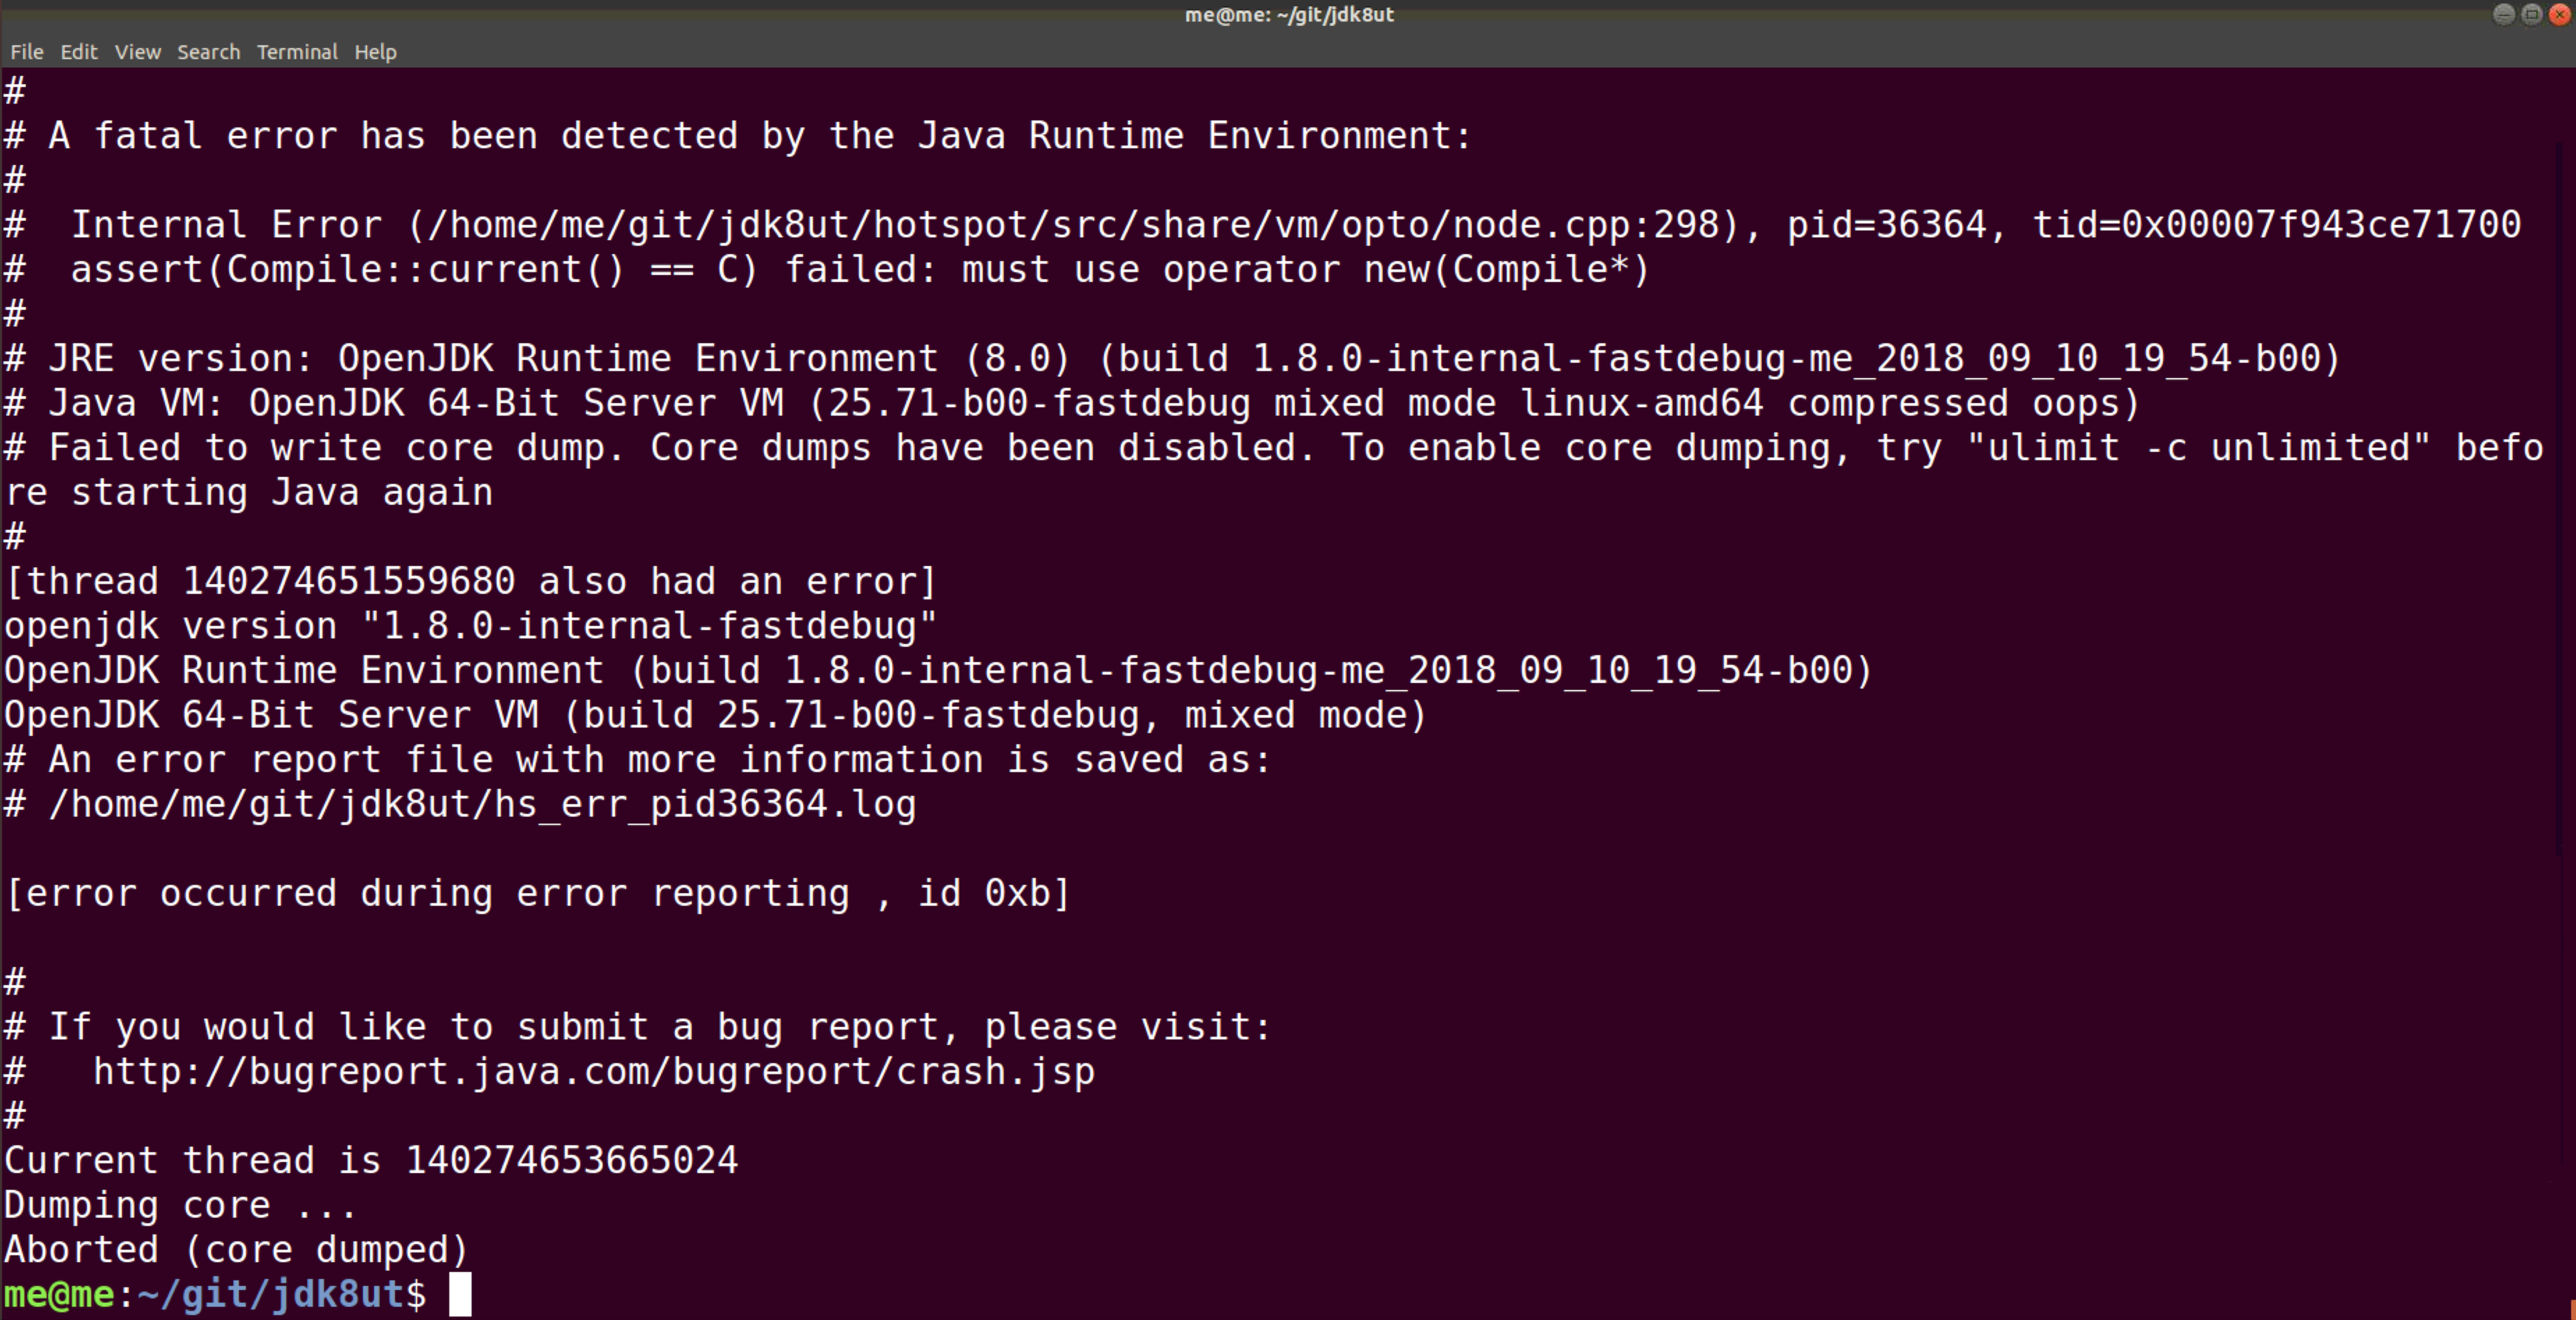Viewport: 2576px width, 1320px height.
Task: Click the bugreport.java.com crash.jsp URL
Action: (593, 1071)
